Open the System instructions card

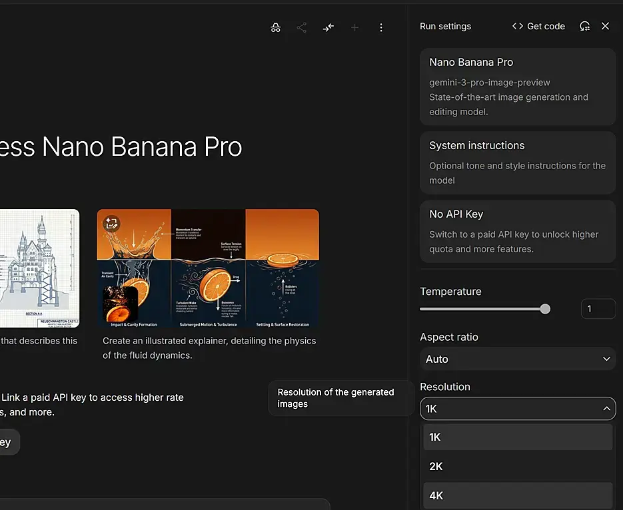[x=518, y=162]
